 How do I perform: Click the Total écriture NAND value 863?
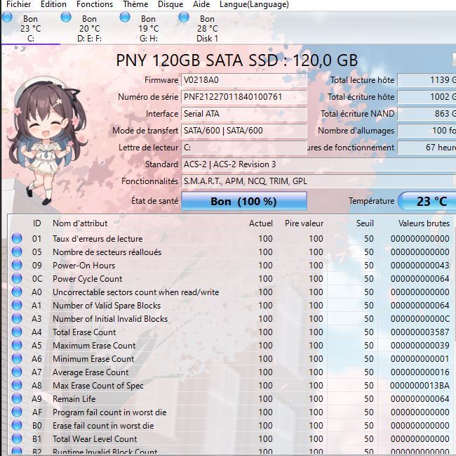[427, 114]
